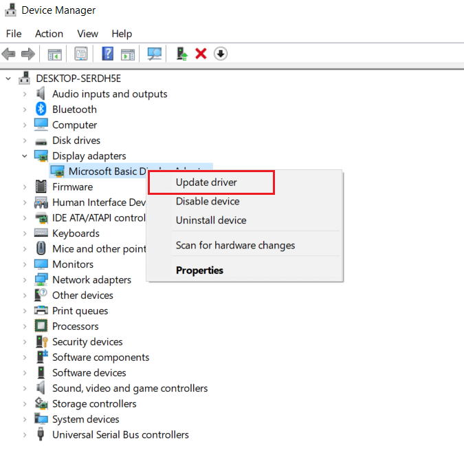The width and height of the screenshot is (464, 453).
Task: Select the Firmware label
Action: [x=72, y=187]
